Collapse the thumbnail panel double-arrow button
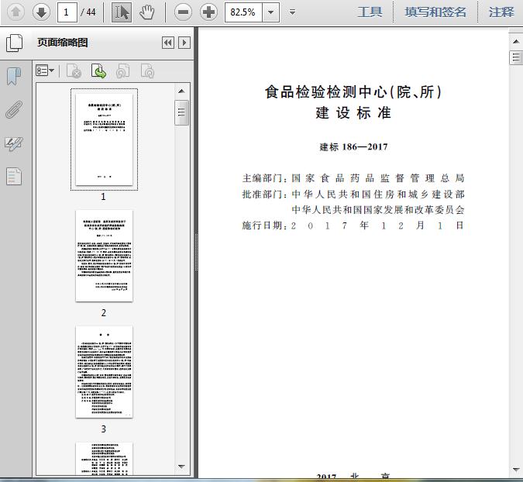Image resolution: width=523 pixels, height=482 pixels. [168, 43]
